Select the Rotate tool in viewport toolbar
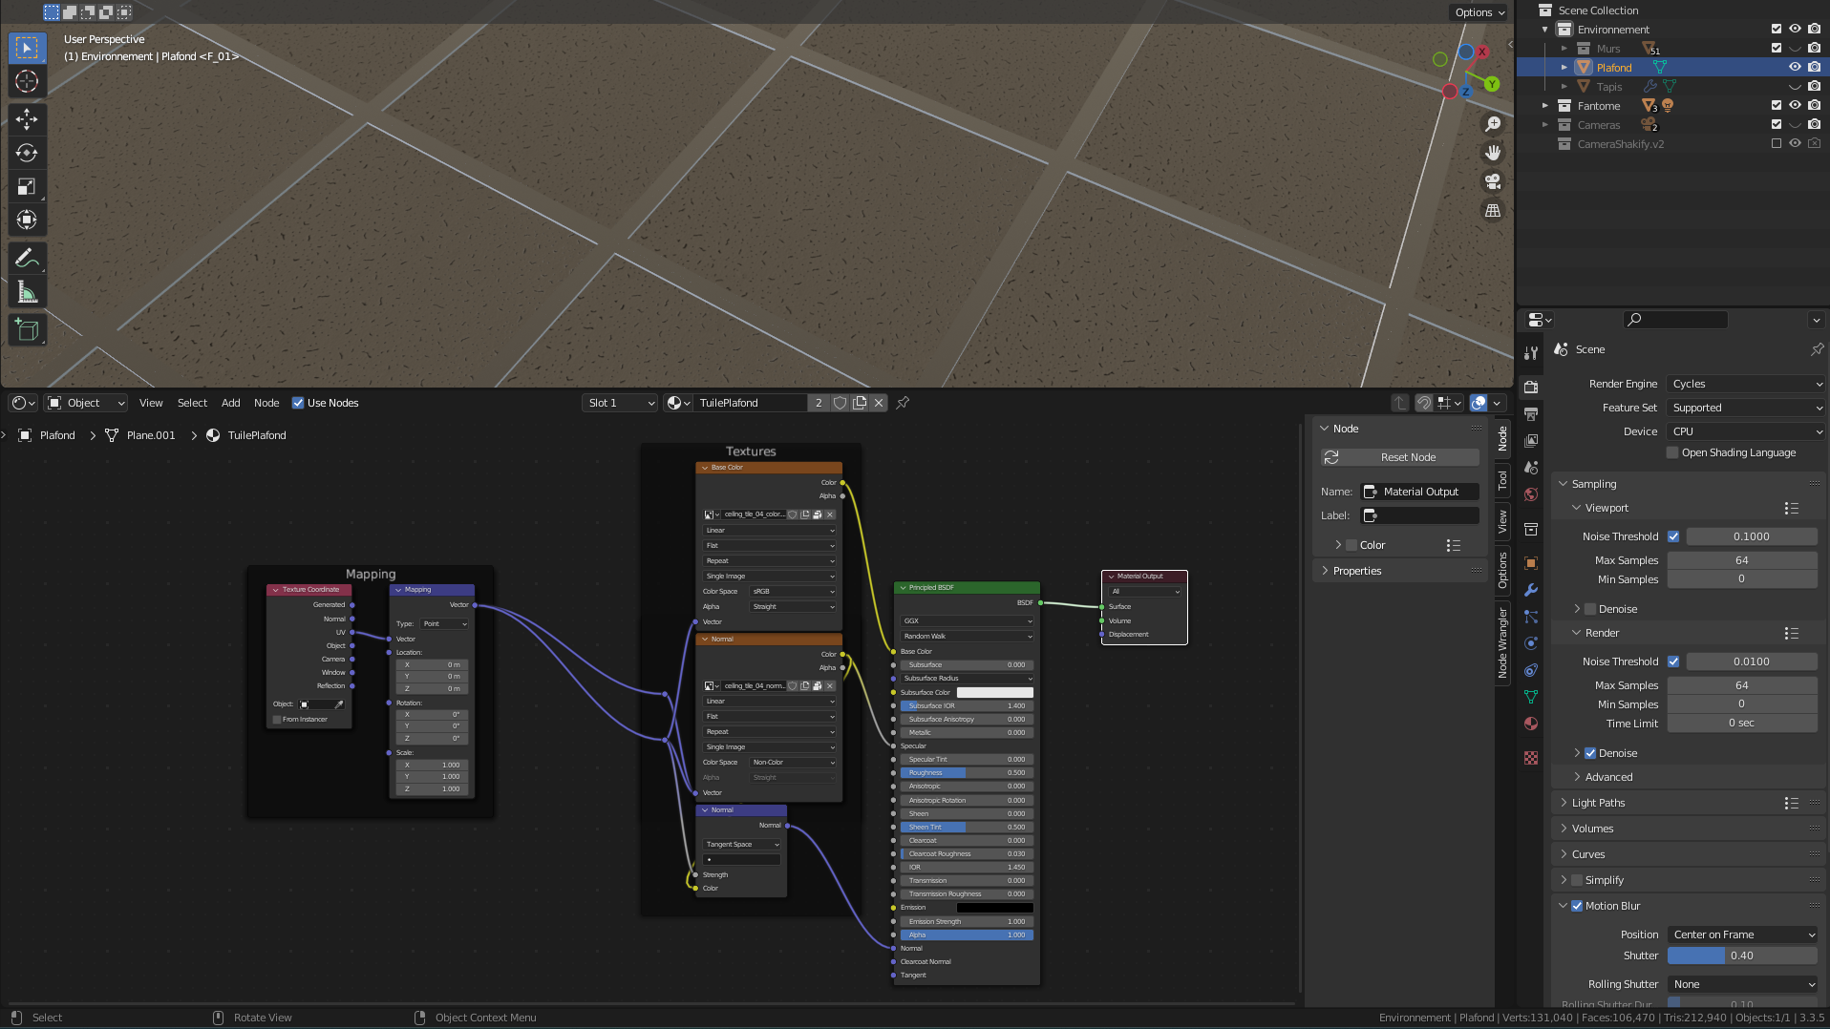Screen dimensions: 1830x1029 tap(27, 153)
